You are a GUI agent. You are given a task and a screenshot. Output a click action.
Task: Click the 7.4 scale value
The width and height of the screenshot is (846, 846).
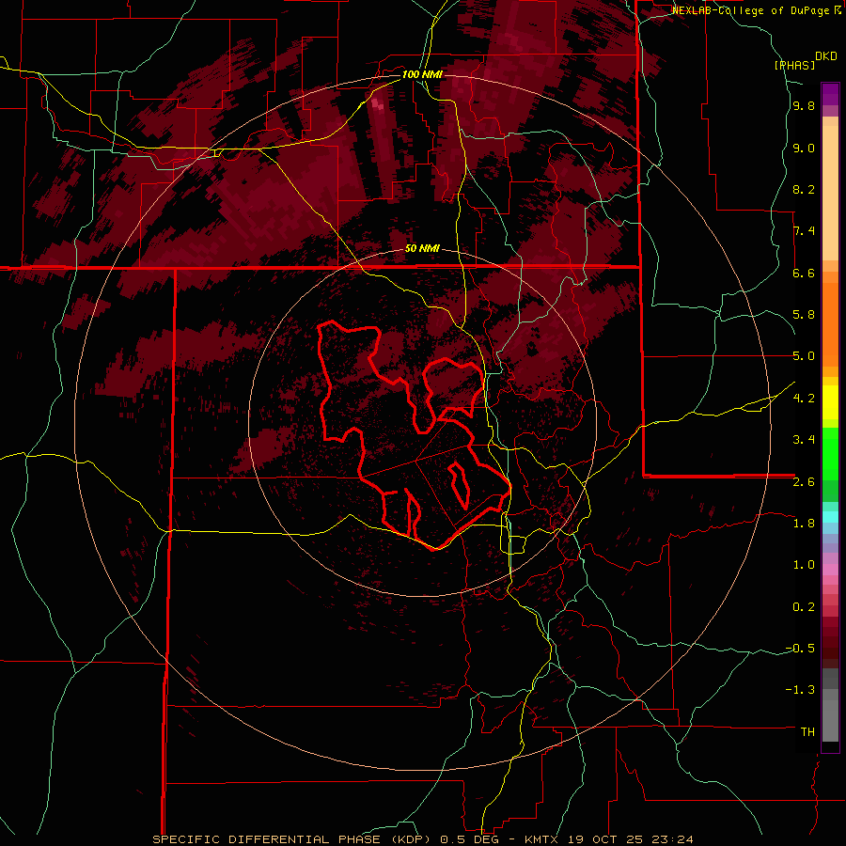click(804, 231)
